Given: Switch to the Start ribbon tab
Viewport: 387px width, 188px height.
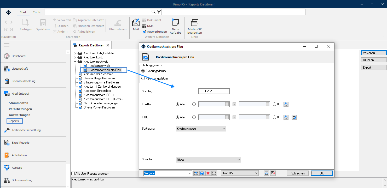Looking at the screenshot, I should [23, 12].
